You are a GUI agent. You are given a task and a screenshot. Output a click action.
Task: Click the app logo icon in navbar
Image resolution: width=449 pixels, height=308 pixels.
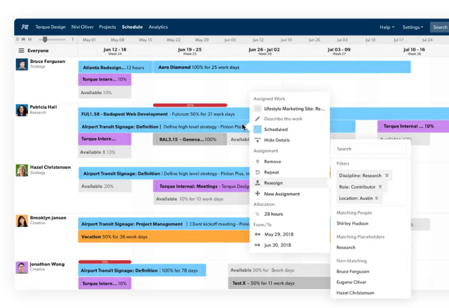tap(25, 27)
